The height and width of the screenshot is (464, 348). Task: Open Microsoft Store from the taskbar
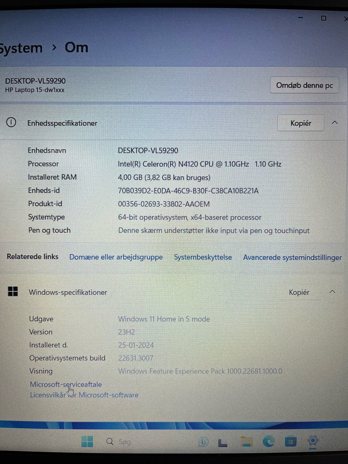[290, 442]
